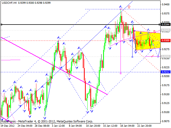This screenshot has width=171, height=128.
Task: Click the 0.9075 price axis label
Action: click(x=166, y=121)
